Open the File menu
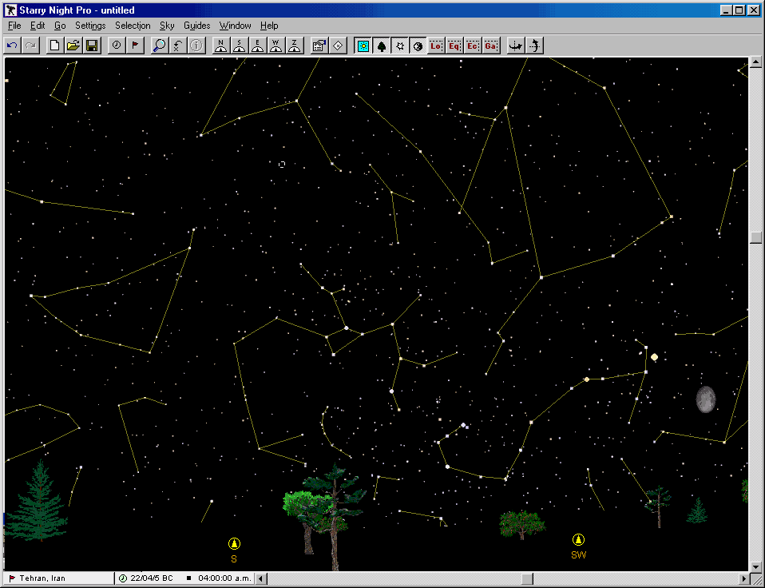765x588 pixels. pos(14,26)
